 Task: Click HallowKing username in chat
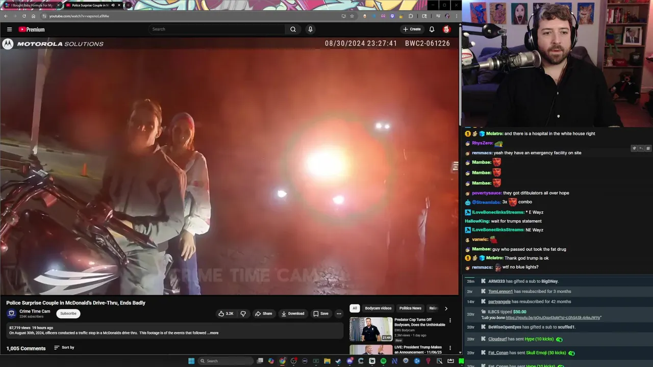(x=477, y=221)
